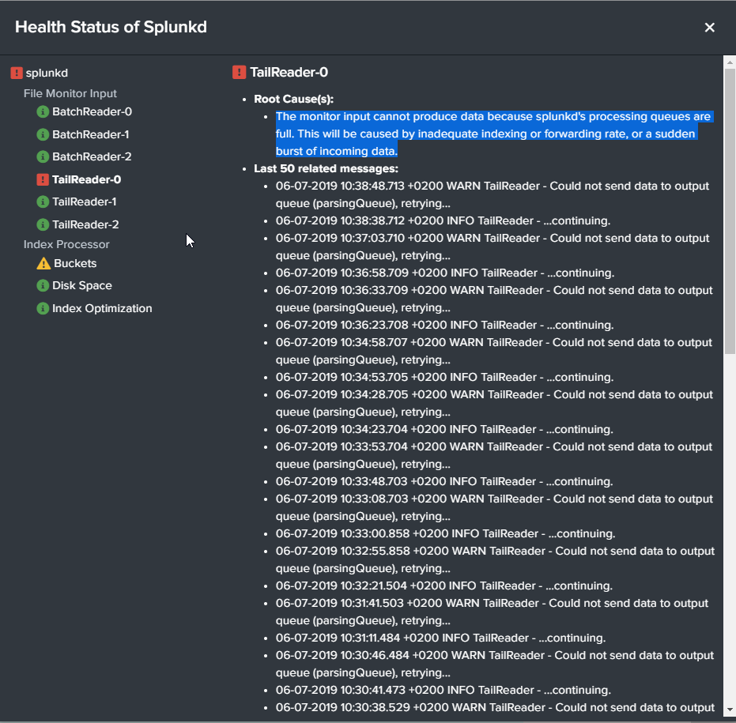This screenshot has width=736, height=723.
Task: Close the Health Status of Splunkd dialog
Action: 709,28
